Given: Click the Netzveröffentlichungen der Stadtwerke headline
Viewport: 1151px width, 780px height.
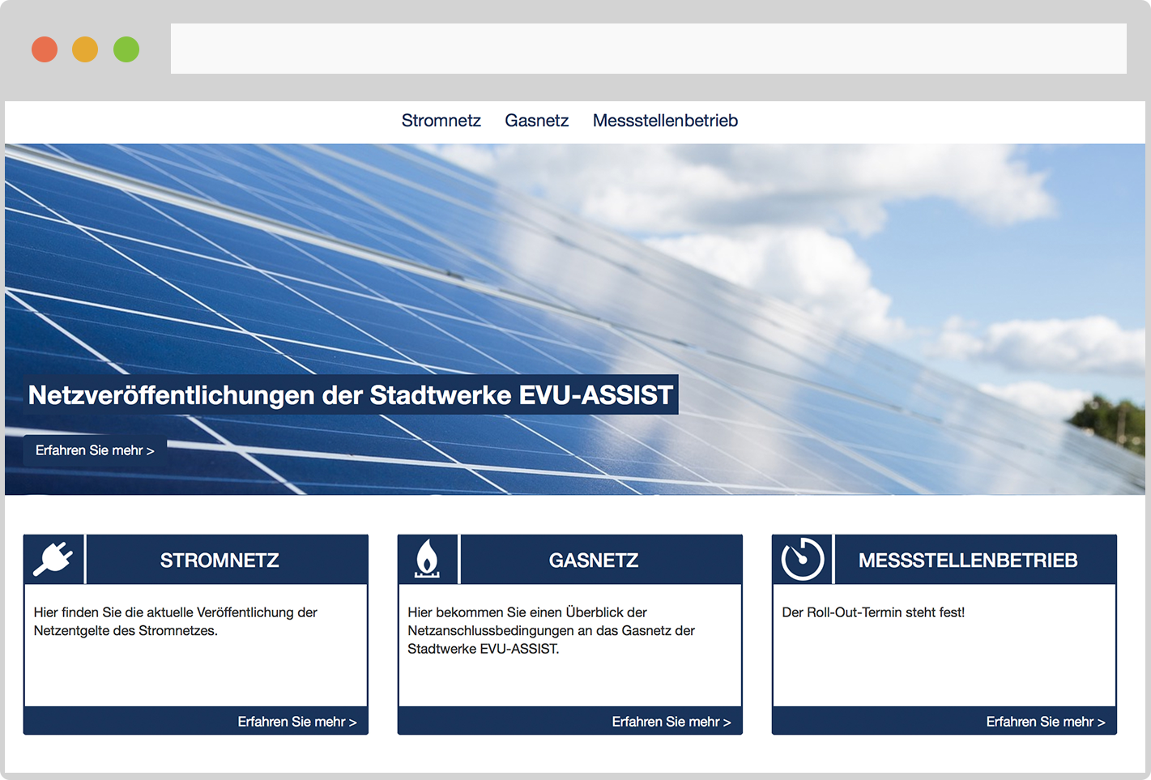Looking at the screenshot, I should point(351,395).
